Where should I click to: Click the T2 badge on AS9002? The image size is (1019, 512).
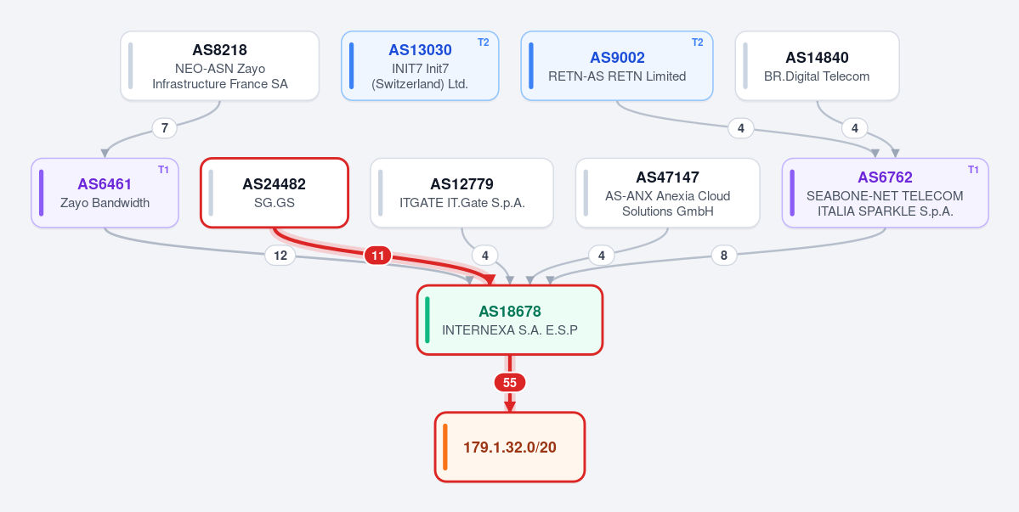coord(697,42)
